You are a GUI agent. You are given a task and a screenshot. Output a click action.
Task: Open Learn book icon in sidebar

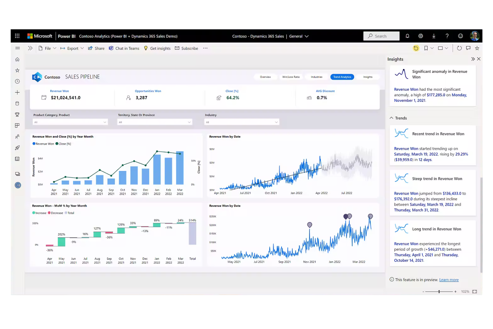[17, 159]
